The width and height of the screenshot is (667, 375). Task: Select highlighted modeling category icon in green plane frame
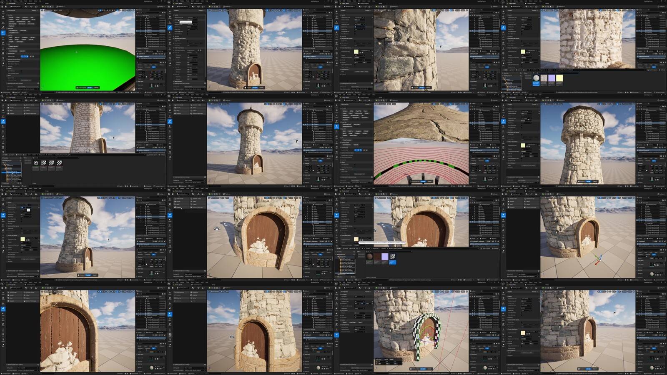3,32
